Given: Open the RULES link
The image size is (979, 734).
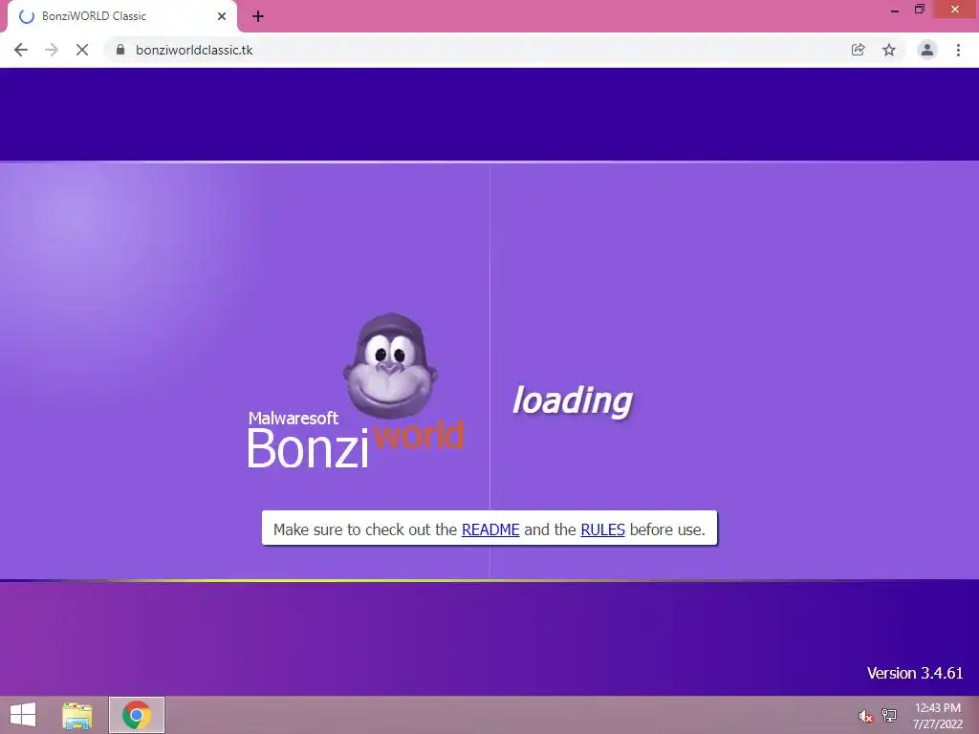Looking at the screenshot, I should tap(602, 529).
